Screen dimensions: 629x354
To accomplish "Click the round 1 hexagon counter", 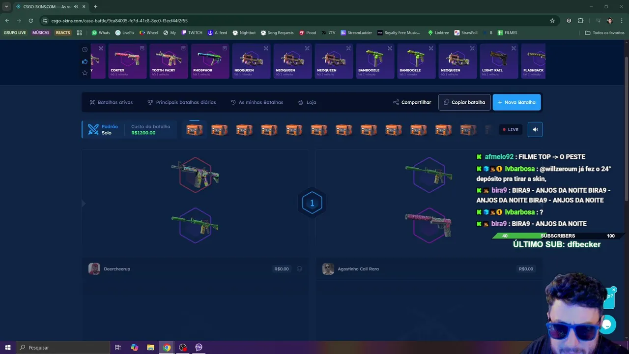I will 312,203.
